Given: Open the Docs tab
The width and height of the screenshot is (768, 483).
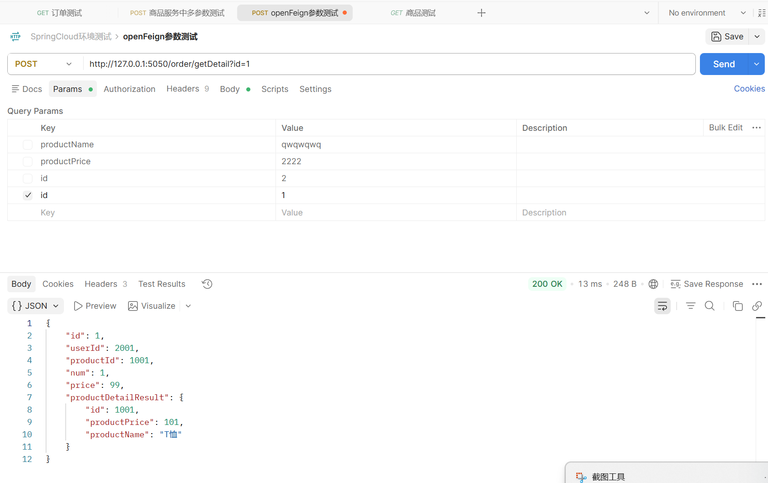Looking at the screenshot, I should [x=27, y=89].
